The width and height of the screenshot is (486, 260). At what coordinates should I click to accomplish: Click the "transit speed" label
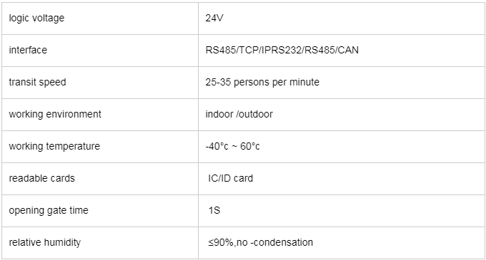tap(37, 82)
